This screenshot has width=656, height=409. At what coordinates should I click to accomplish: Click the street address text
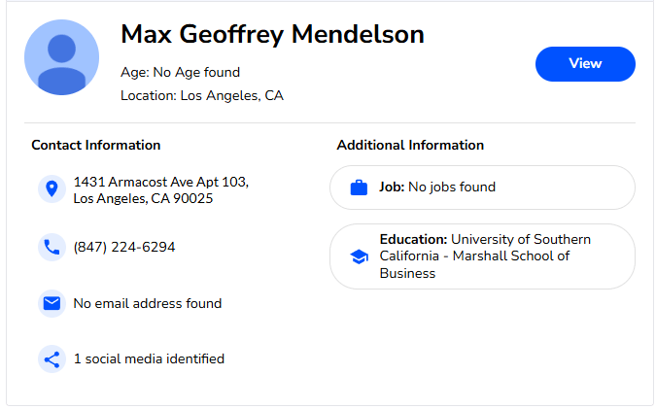tap(160, 190)
